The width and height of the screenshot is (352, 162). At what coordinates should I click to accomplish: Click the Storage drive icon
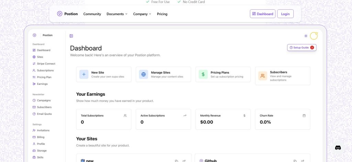[34, 151]
